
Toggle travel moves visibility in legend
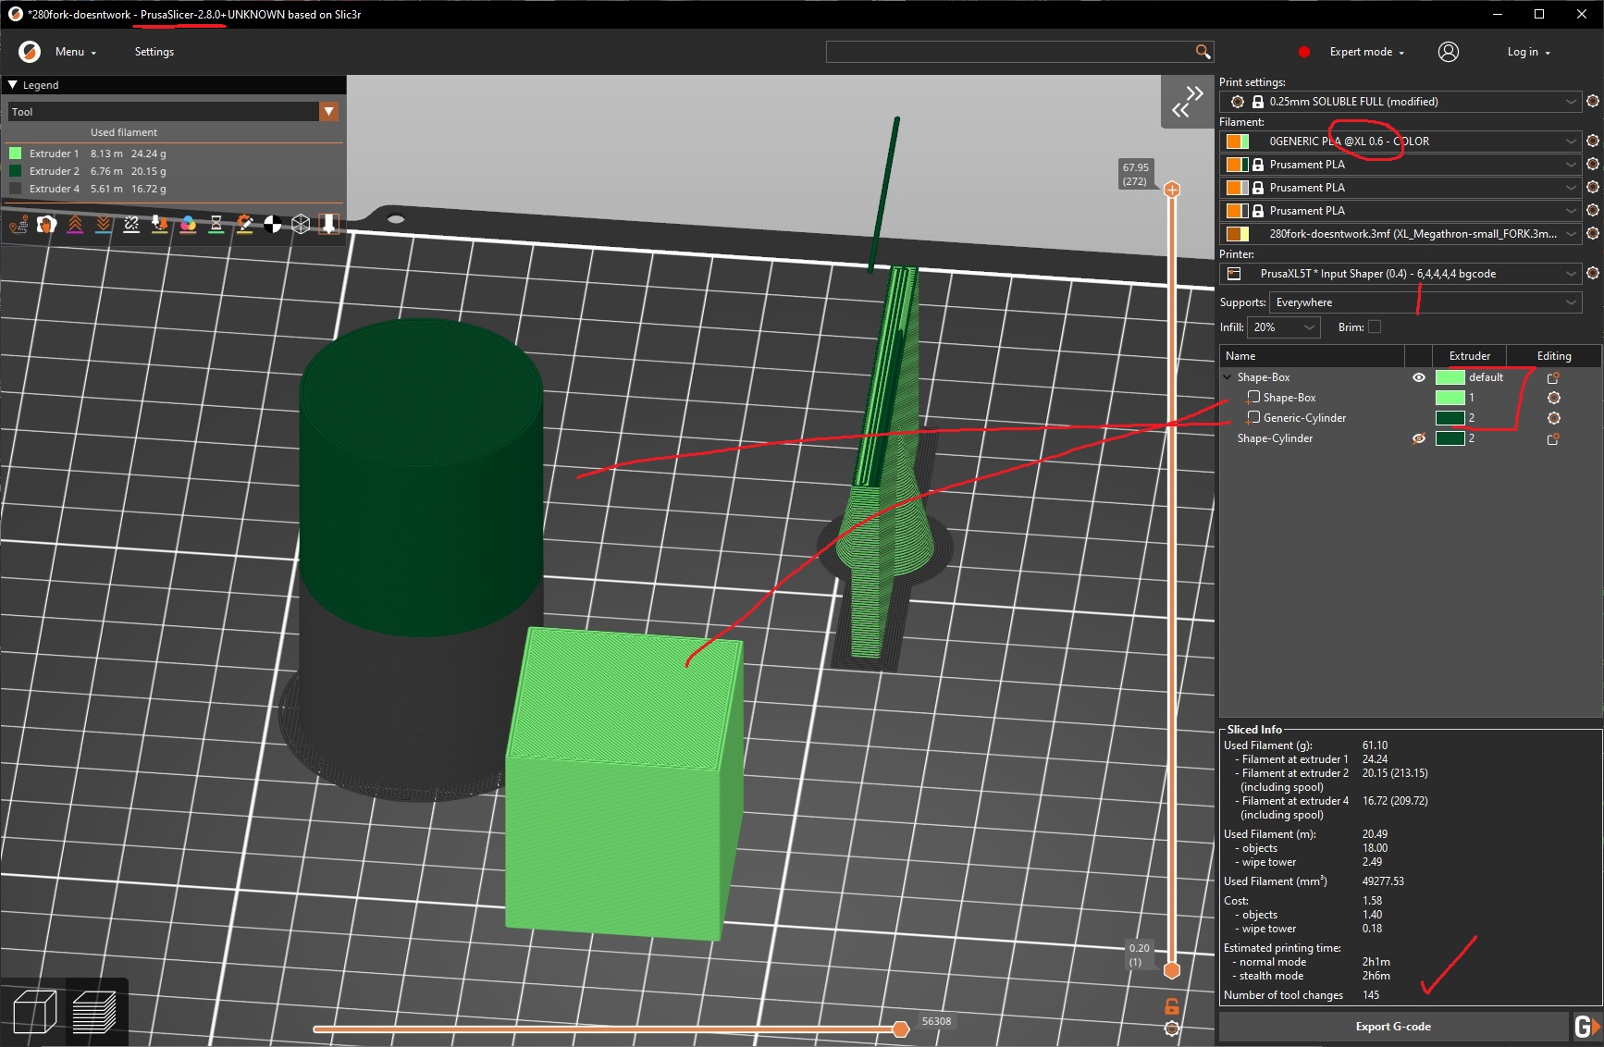[x=19, y=224]
